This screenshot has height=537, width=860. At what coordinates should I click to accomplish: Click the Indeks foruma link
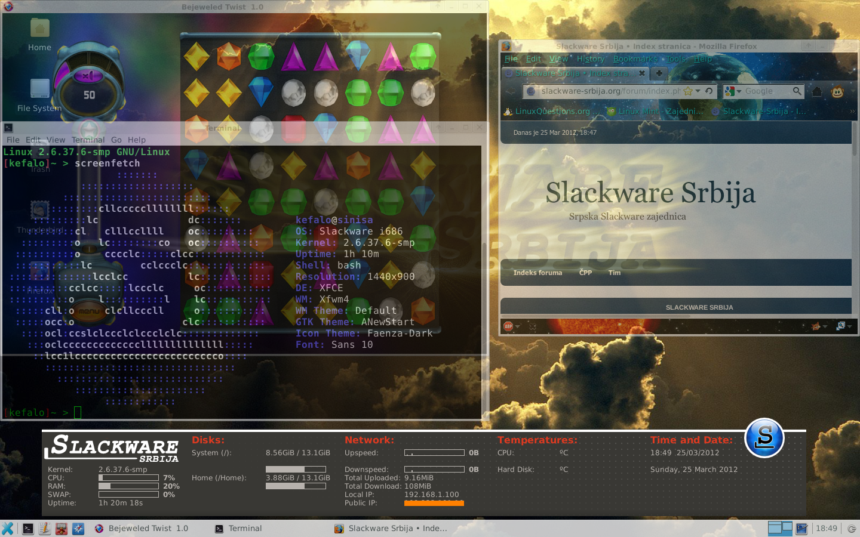coord(537,273)
